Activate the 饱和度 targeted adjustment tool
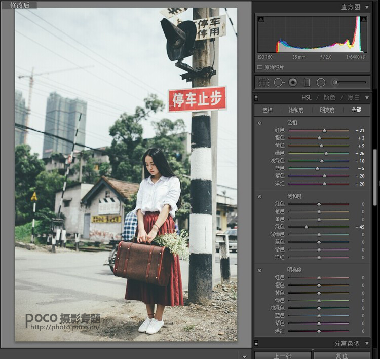Screen dimensions: 380x359 tap(260, 197)
